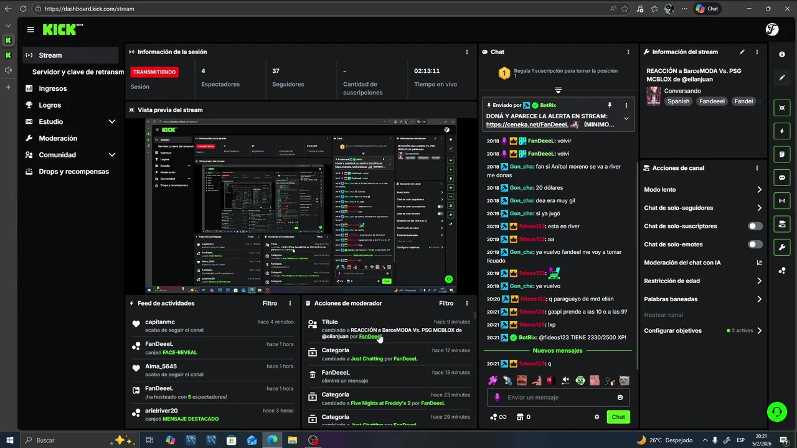Image resolution: width=797 pixels, height=448 pixels.
Task: Select the white cat emote in quick emotes
Action: pyautogui.click(x=624, y=380)
